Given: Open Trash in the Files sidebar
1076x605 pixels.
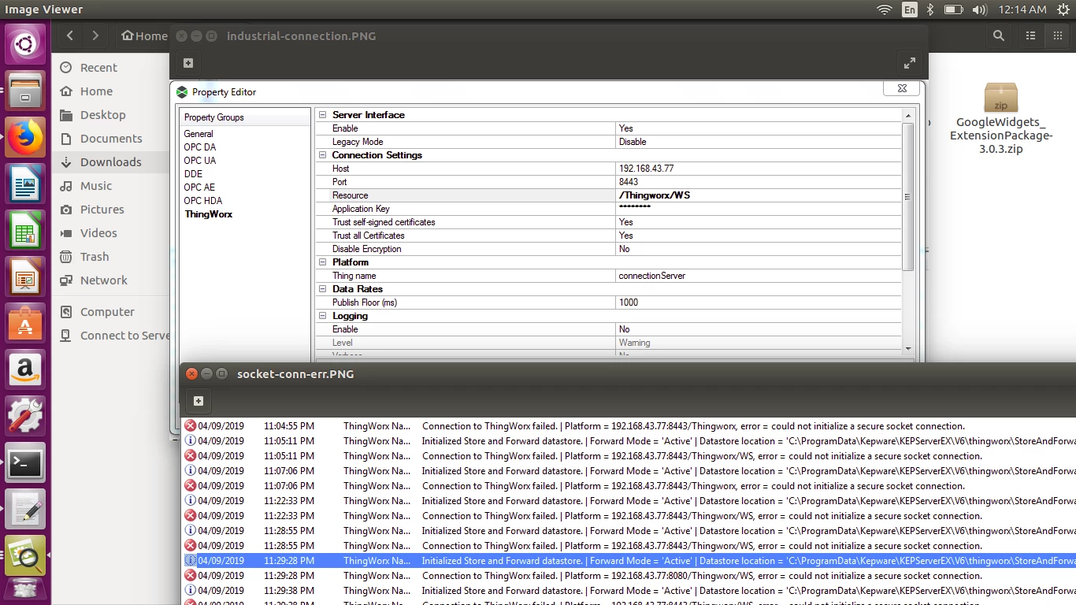Looking at the screenshot, I should (95, 257).
